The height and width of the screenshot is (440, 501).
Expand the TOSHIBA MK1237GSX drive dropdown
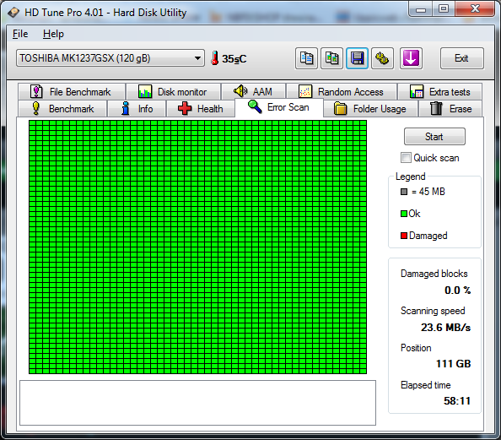(110, 58)
